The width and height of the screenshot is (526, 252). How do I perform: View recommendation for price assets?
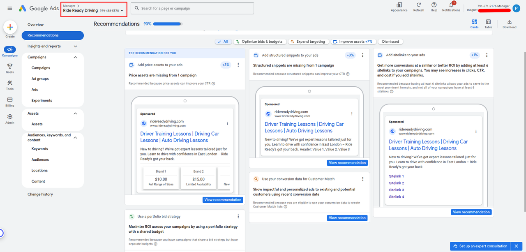pos(223,200)
